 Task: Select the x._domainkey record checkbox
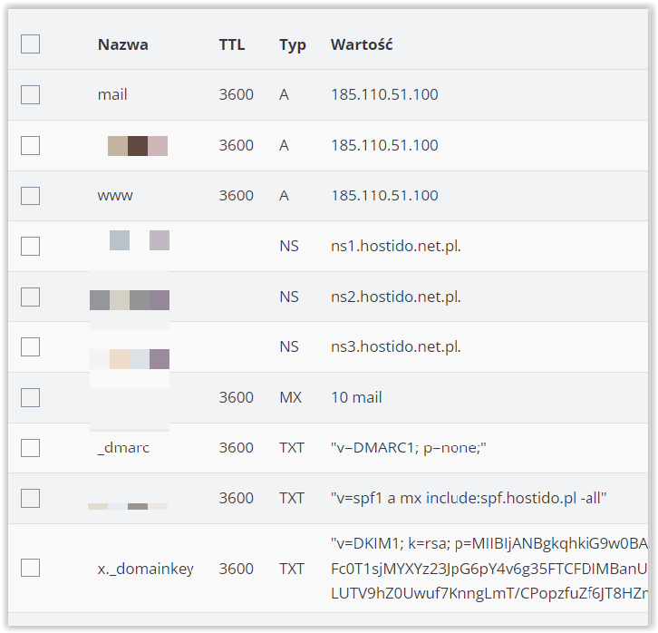tap(30, 568)
